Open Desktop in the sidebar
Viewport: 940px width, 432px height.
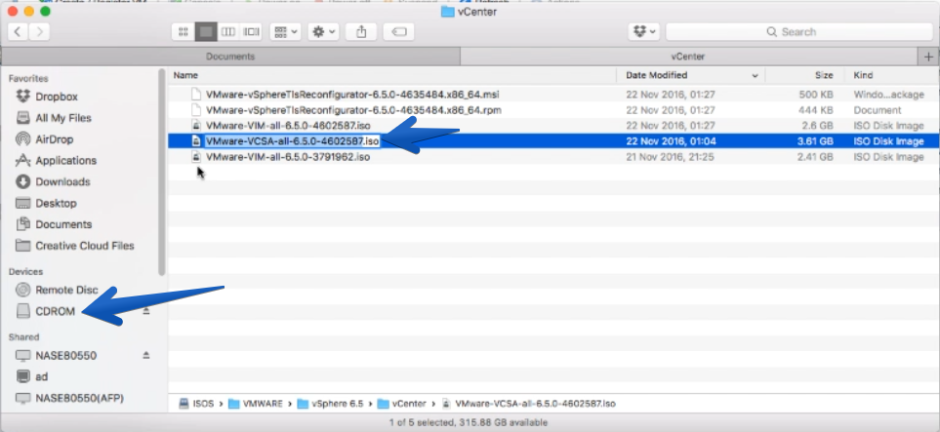point(56,203)
